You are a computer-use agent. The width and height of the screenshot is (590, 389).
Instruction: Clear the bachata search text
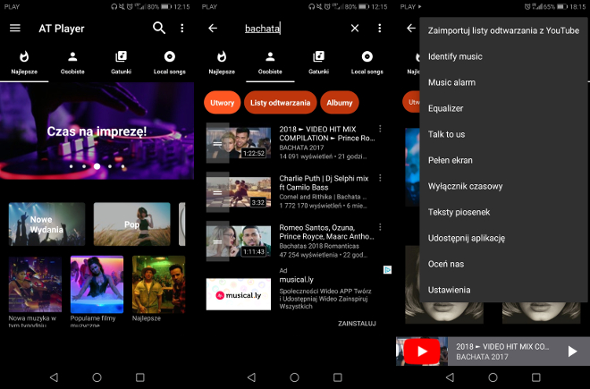coord(355,29)
